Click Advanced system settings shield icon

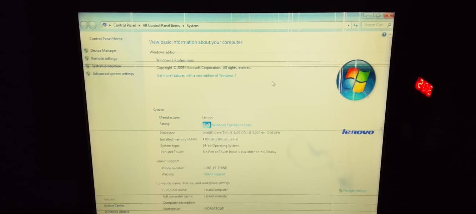88,74
